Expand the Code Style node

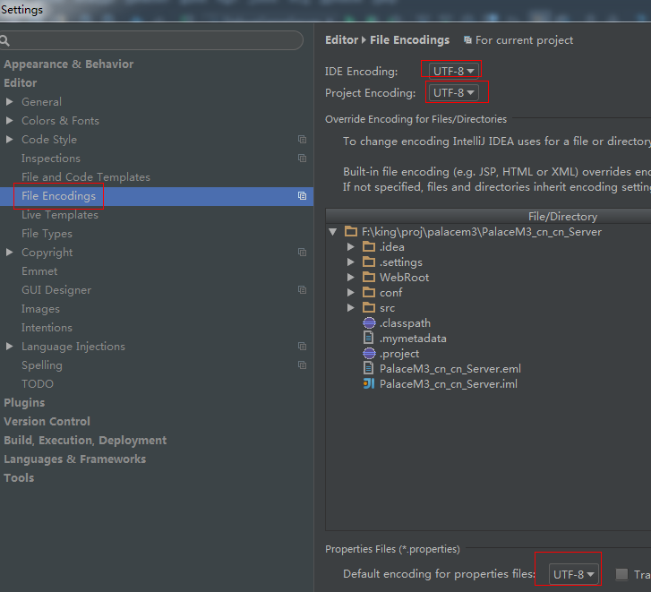[x=9, y=140]
